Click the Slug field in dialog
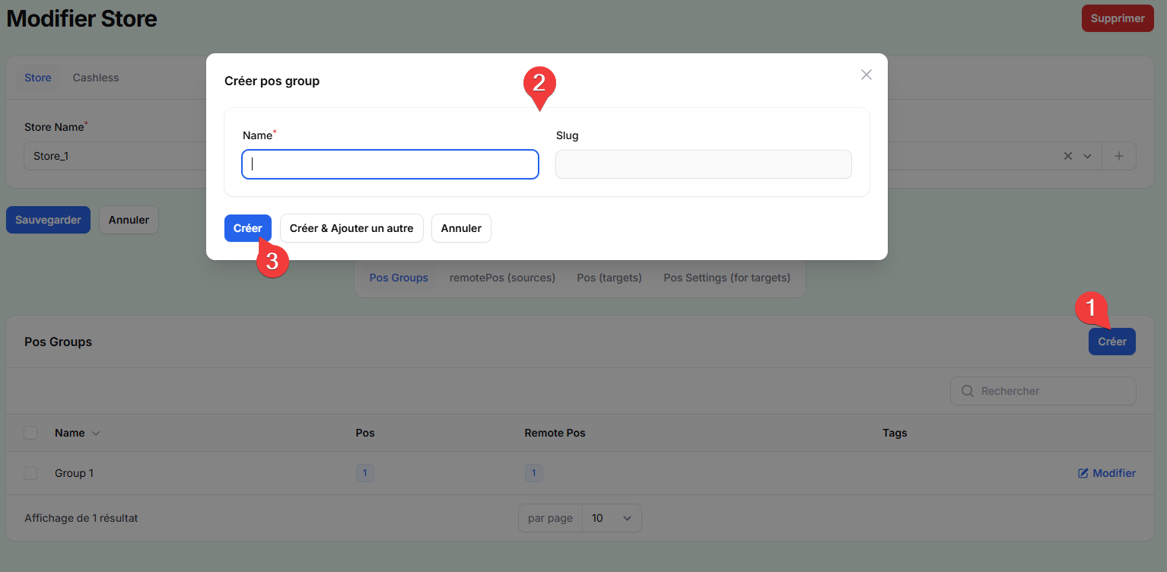The height and width of the screenshot is (572, 1167). (703, 164)
